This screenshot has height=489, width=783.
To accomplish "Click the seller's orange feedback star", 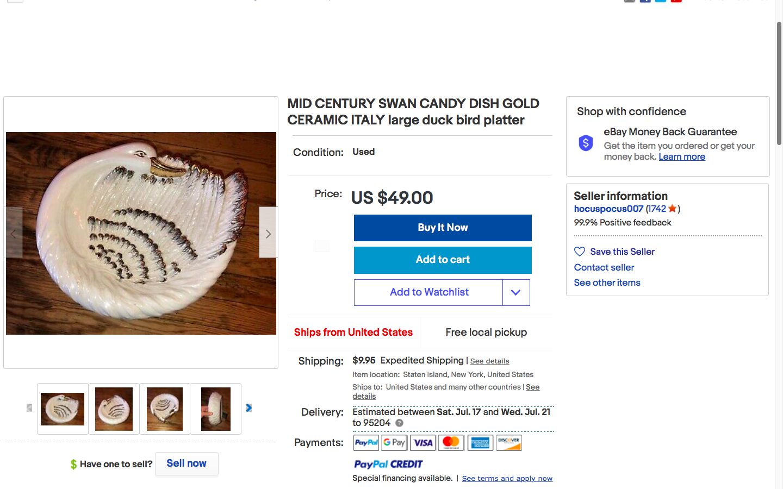I will pyautogui.click(x=673, y=209).
